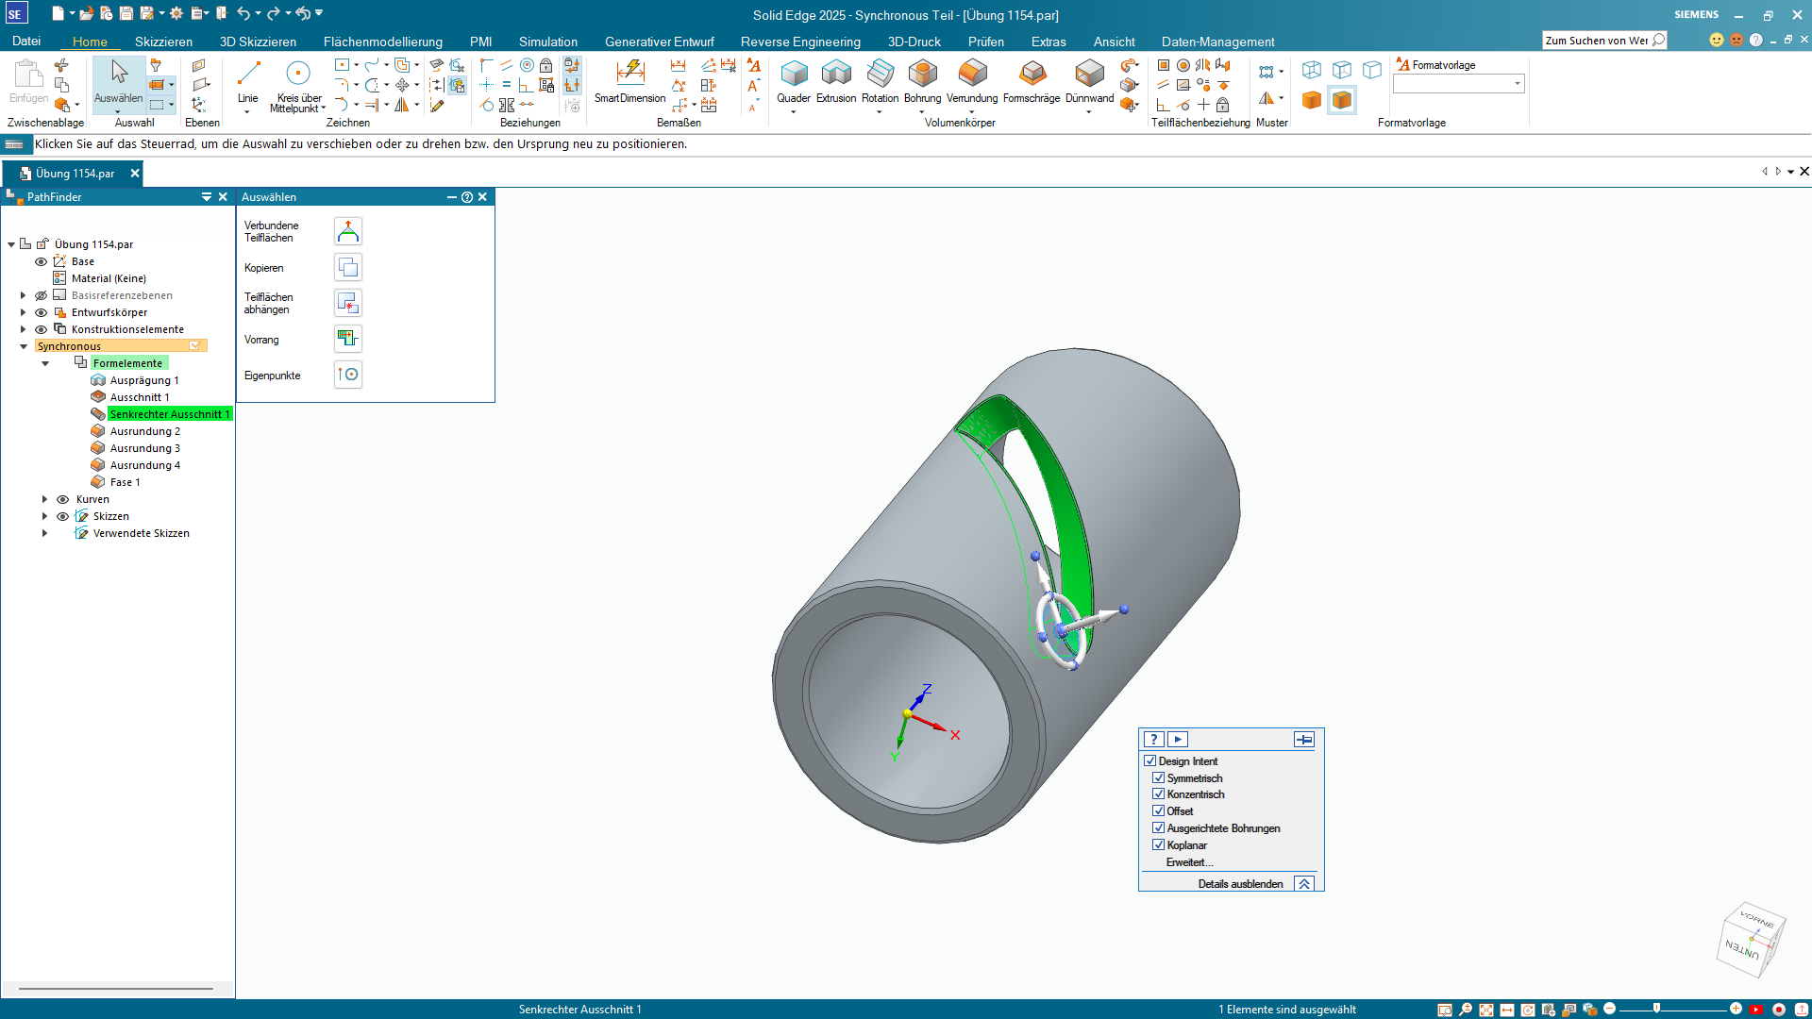
Task: Choose the Rotation feature tool
Action: [880, 74]
